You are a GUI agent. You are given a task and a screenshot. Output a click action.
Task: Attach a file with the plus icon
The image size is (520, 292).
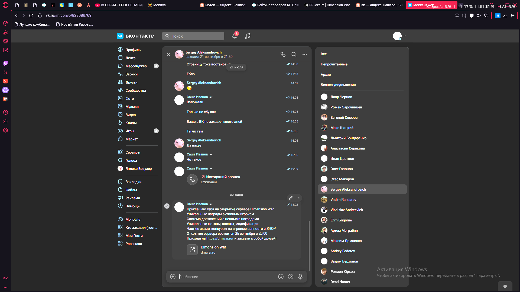[x=173, y=277]
